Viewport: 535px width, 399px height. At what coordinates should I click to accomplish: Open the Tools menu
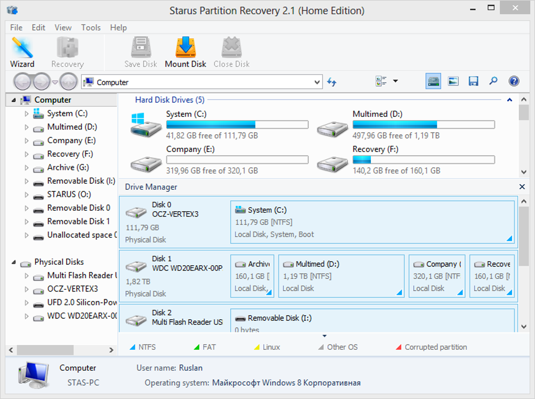tap(91, 28)
